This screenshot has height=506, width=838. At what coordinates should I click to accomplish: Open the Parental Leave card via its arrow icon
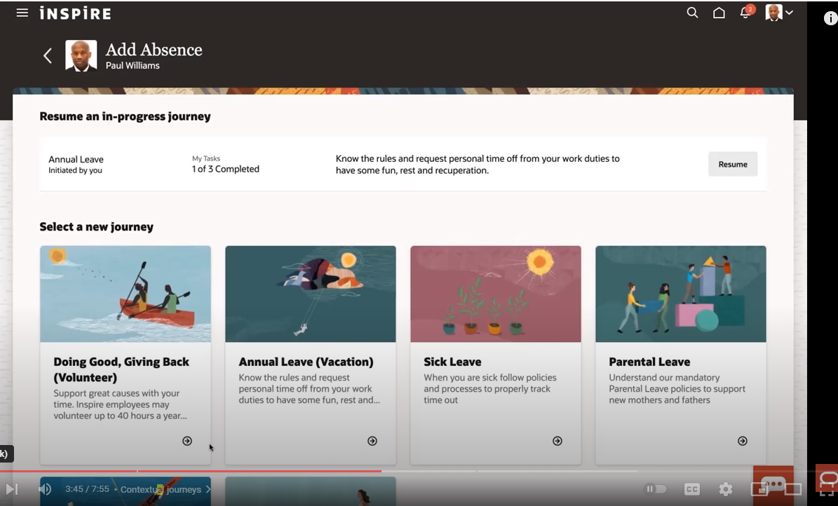(x=742, y=441)
